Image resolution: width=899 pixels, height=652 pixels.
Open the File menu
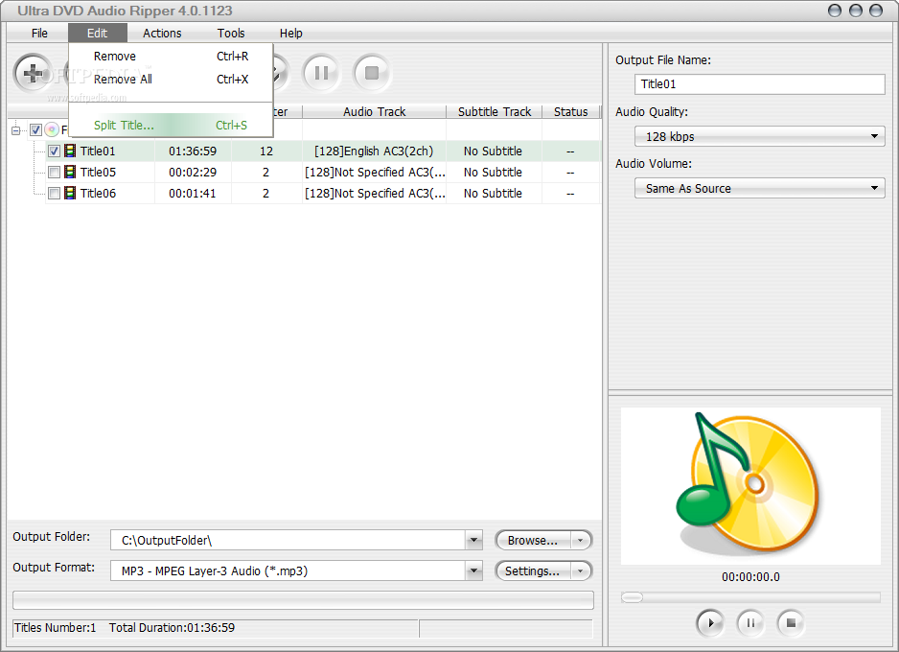click(39, 34)
